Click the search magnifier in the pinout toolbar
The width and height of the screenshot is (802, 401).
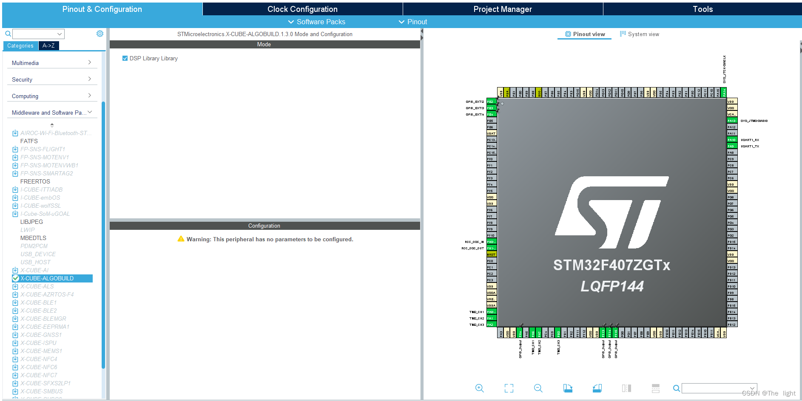(677, 388)
